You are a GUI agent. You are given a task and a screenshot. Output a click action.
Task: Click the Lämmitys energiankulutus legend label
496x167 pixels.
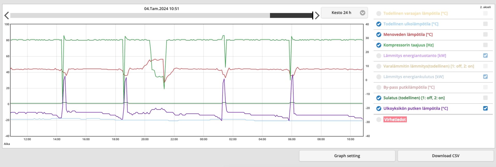point(413,77)
